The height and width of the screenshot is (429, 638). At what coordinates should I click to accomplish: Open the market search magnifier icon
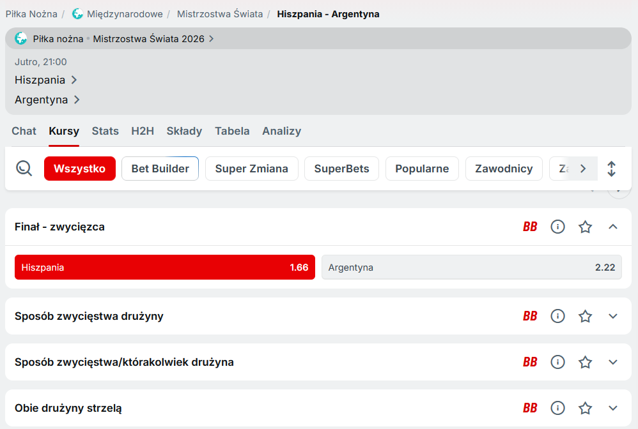click(24, 168)
